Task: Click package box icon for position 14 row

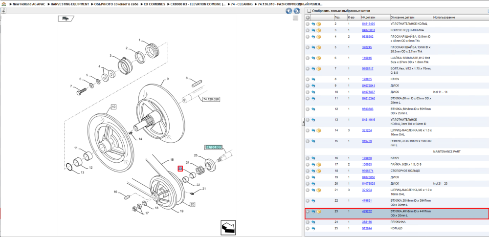Action: click(319, 130)
